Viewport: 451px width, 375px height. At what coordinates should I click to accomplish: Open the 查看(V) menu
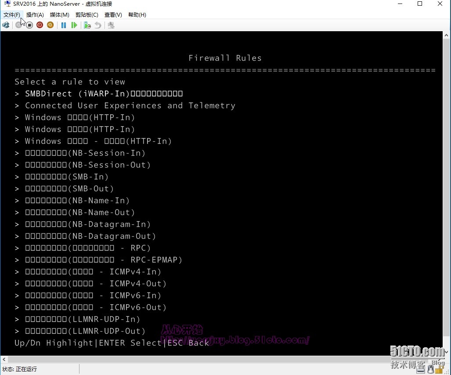pyautogui.click(x=113, y=15)
